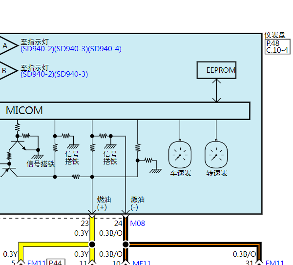
Task: Click the 至指示灯 text beside B
Action: point(35,68)
